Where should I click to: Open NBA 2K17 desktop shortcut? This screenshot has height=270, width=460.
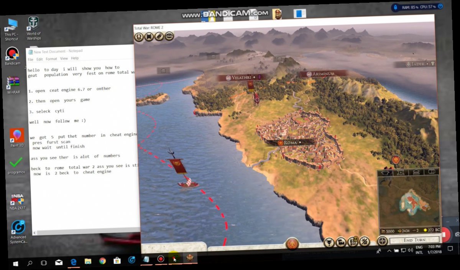(17, 202)
